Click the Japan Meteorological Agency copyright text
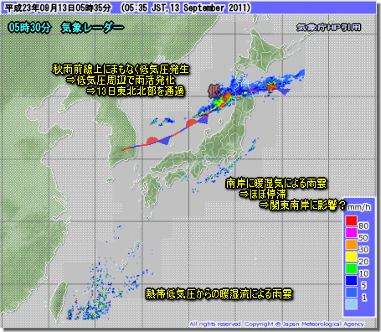Viewport: 381px width, 332px height. tap(276, 324)
